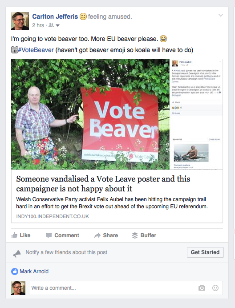235x308 pixels.
Task: Click Carlton's profile picture thumbnail
Action: (20, 21)
